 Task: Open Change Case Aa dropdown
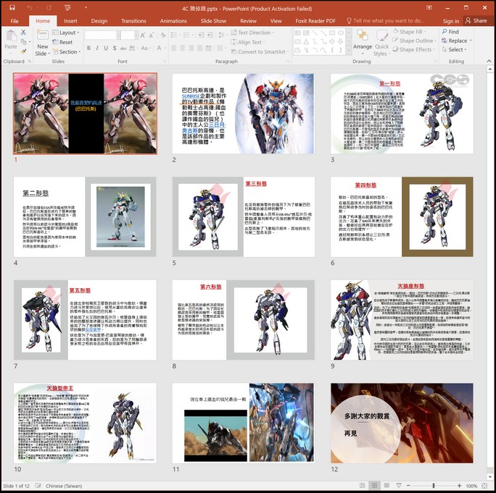(146, 48)
